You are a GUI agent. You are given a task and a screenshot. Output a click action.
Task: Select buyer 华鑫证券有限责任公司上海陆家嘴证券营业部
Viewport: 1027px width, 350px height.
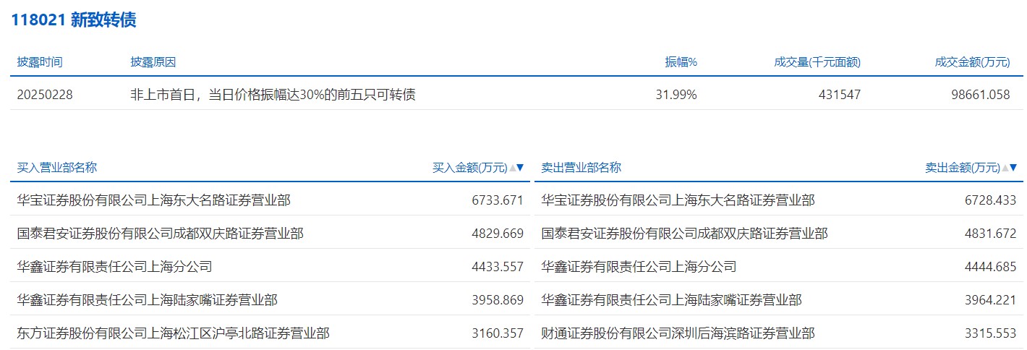pyautogui.click(x=148, y=300)
